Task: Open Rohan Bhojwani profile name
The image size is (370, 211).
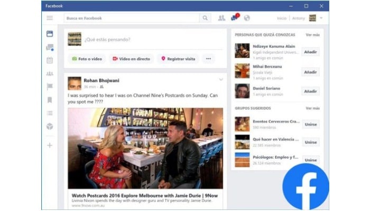Action: [x=101, y=81]
